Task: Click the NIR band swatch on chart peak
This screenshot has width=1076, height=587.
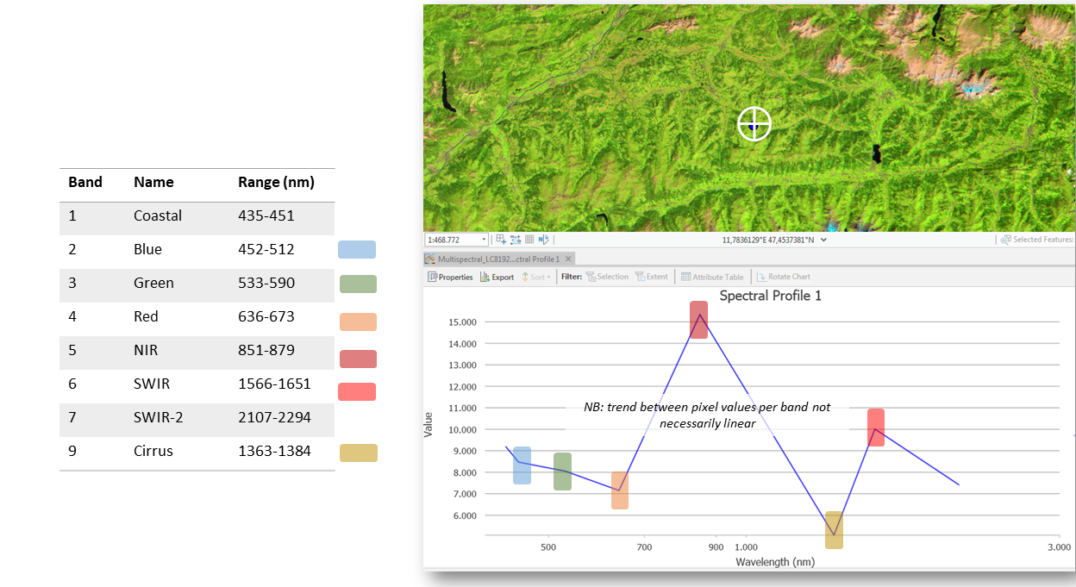Action: click(698, 320)
